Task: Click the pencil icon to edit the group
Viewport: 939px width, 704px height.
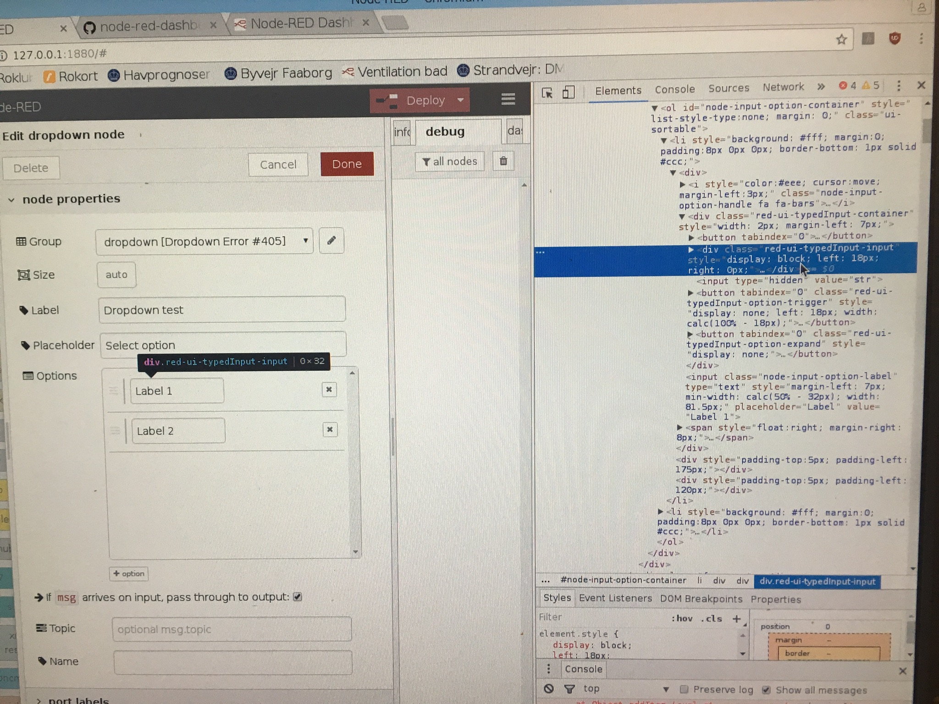Action: (331, 241)
